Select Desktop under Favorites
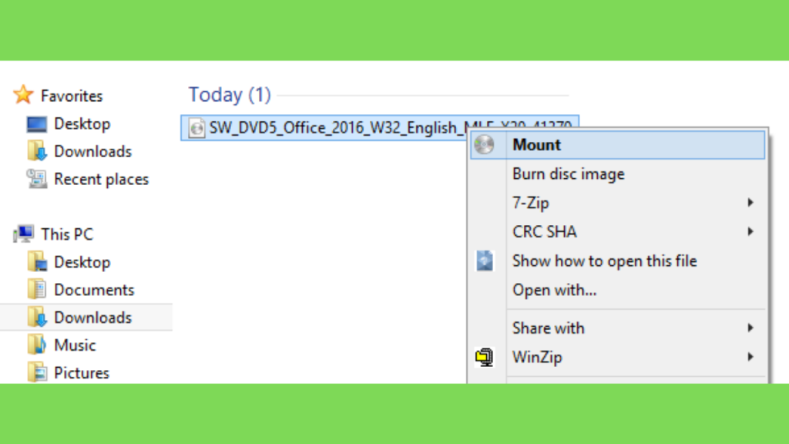Viewport: 789px width, 444px height. [82, 124]
